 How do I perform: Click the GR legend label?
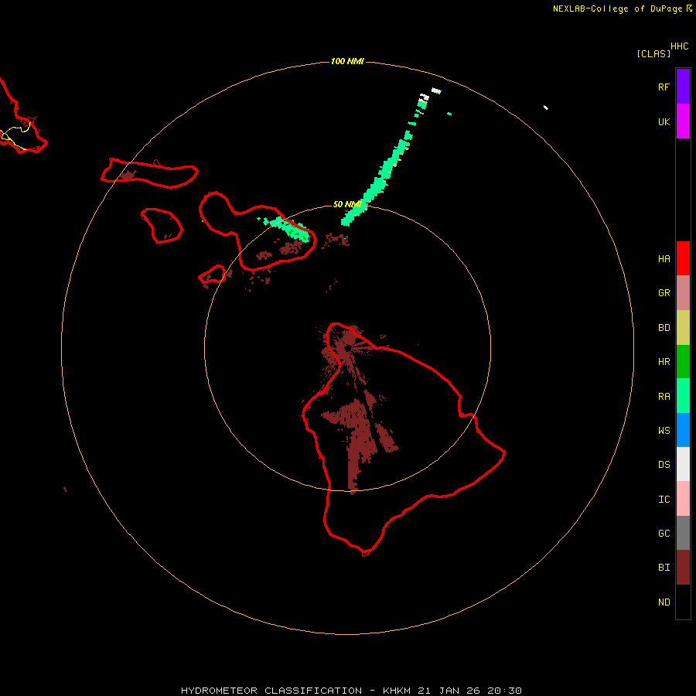pos(664,293)
